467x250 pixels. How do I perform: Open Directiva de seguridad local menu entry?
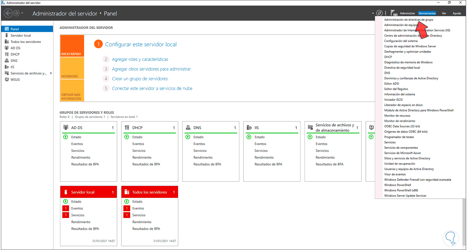pos(402,68)
